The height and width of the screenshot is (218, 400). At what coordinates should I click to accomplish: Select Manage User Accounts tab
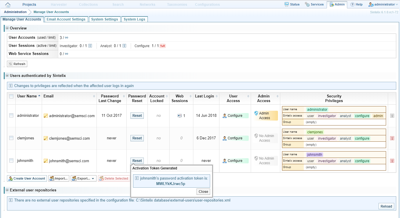coord(22,19)
